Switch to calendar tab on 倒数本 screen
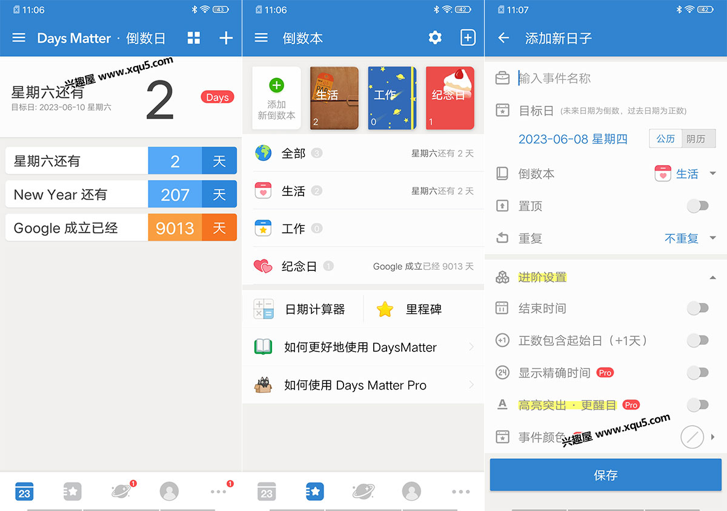Screen dimensions: 727x511 267,492
